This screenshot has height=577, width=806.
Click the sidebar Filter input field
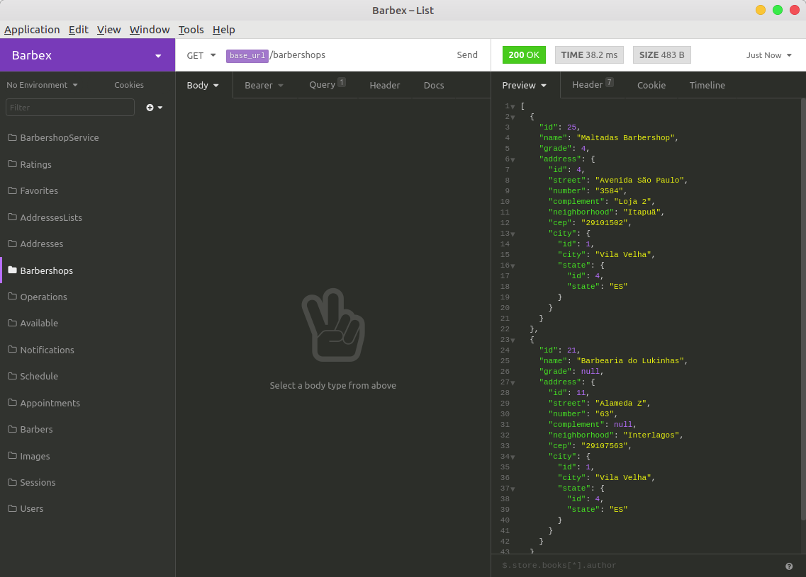point(70,108)
